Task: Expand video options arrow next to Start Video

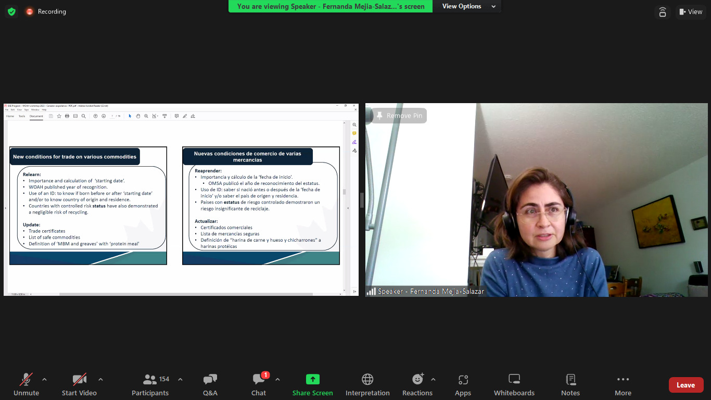Action: click(x=100, y=379)
